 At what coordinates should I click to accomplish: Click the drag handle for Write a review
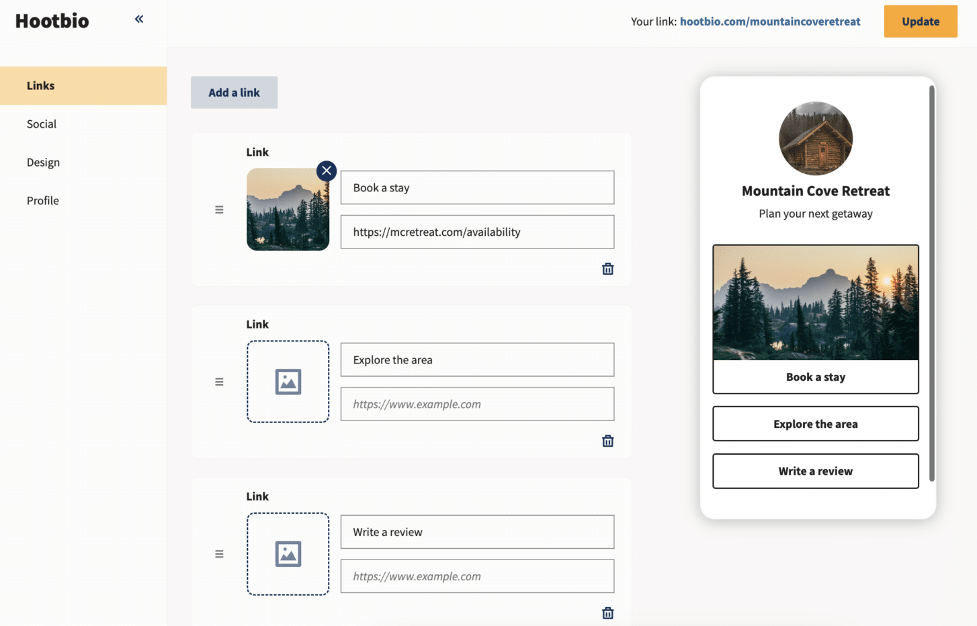219,554
